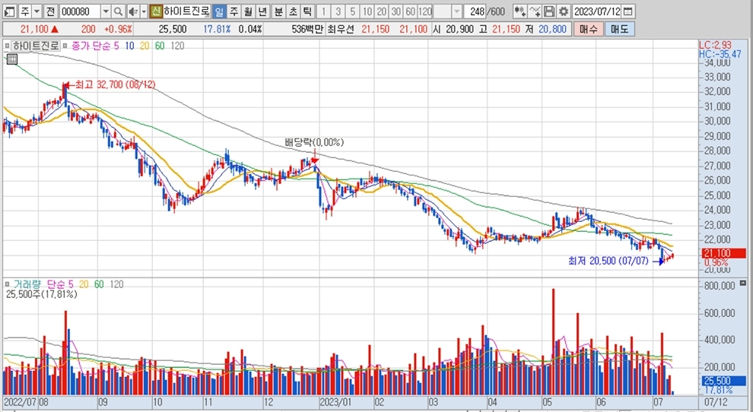The image size is (753, 412).
Task: Select the 일 daily chart period
Action: 219,11
